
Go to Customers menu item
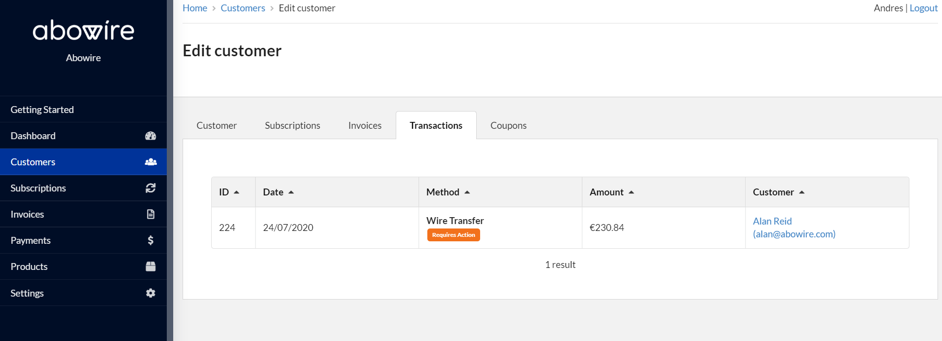83,162
